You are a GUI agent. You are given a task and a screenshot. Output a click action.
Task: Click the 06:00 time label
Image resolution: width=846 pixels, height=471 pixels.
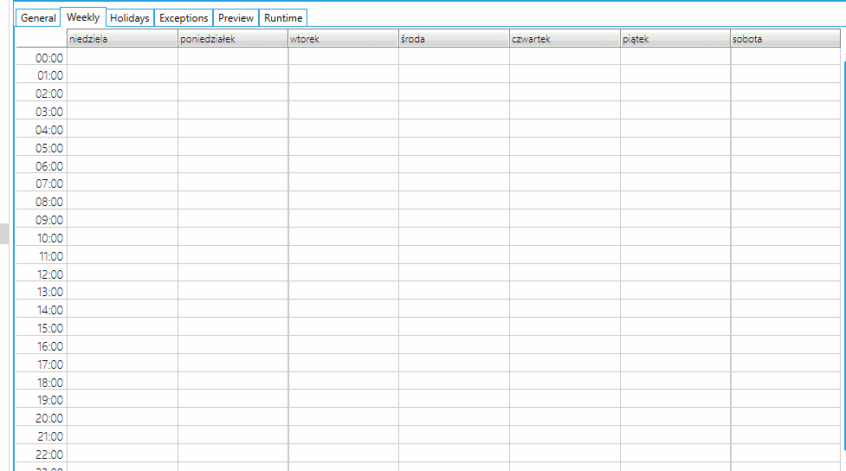[x=49, y=166]
